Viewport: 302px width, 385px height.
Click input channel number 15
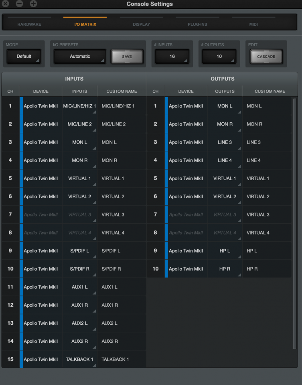(x=10, y=359)
